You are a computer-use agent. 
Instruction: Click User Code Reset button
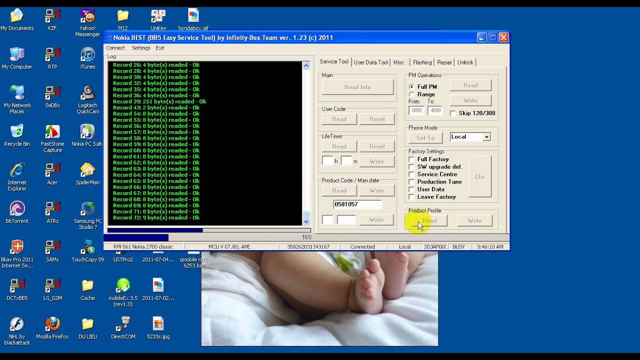click(x=377, y=119)
